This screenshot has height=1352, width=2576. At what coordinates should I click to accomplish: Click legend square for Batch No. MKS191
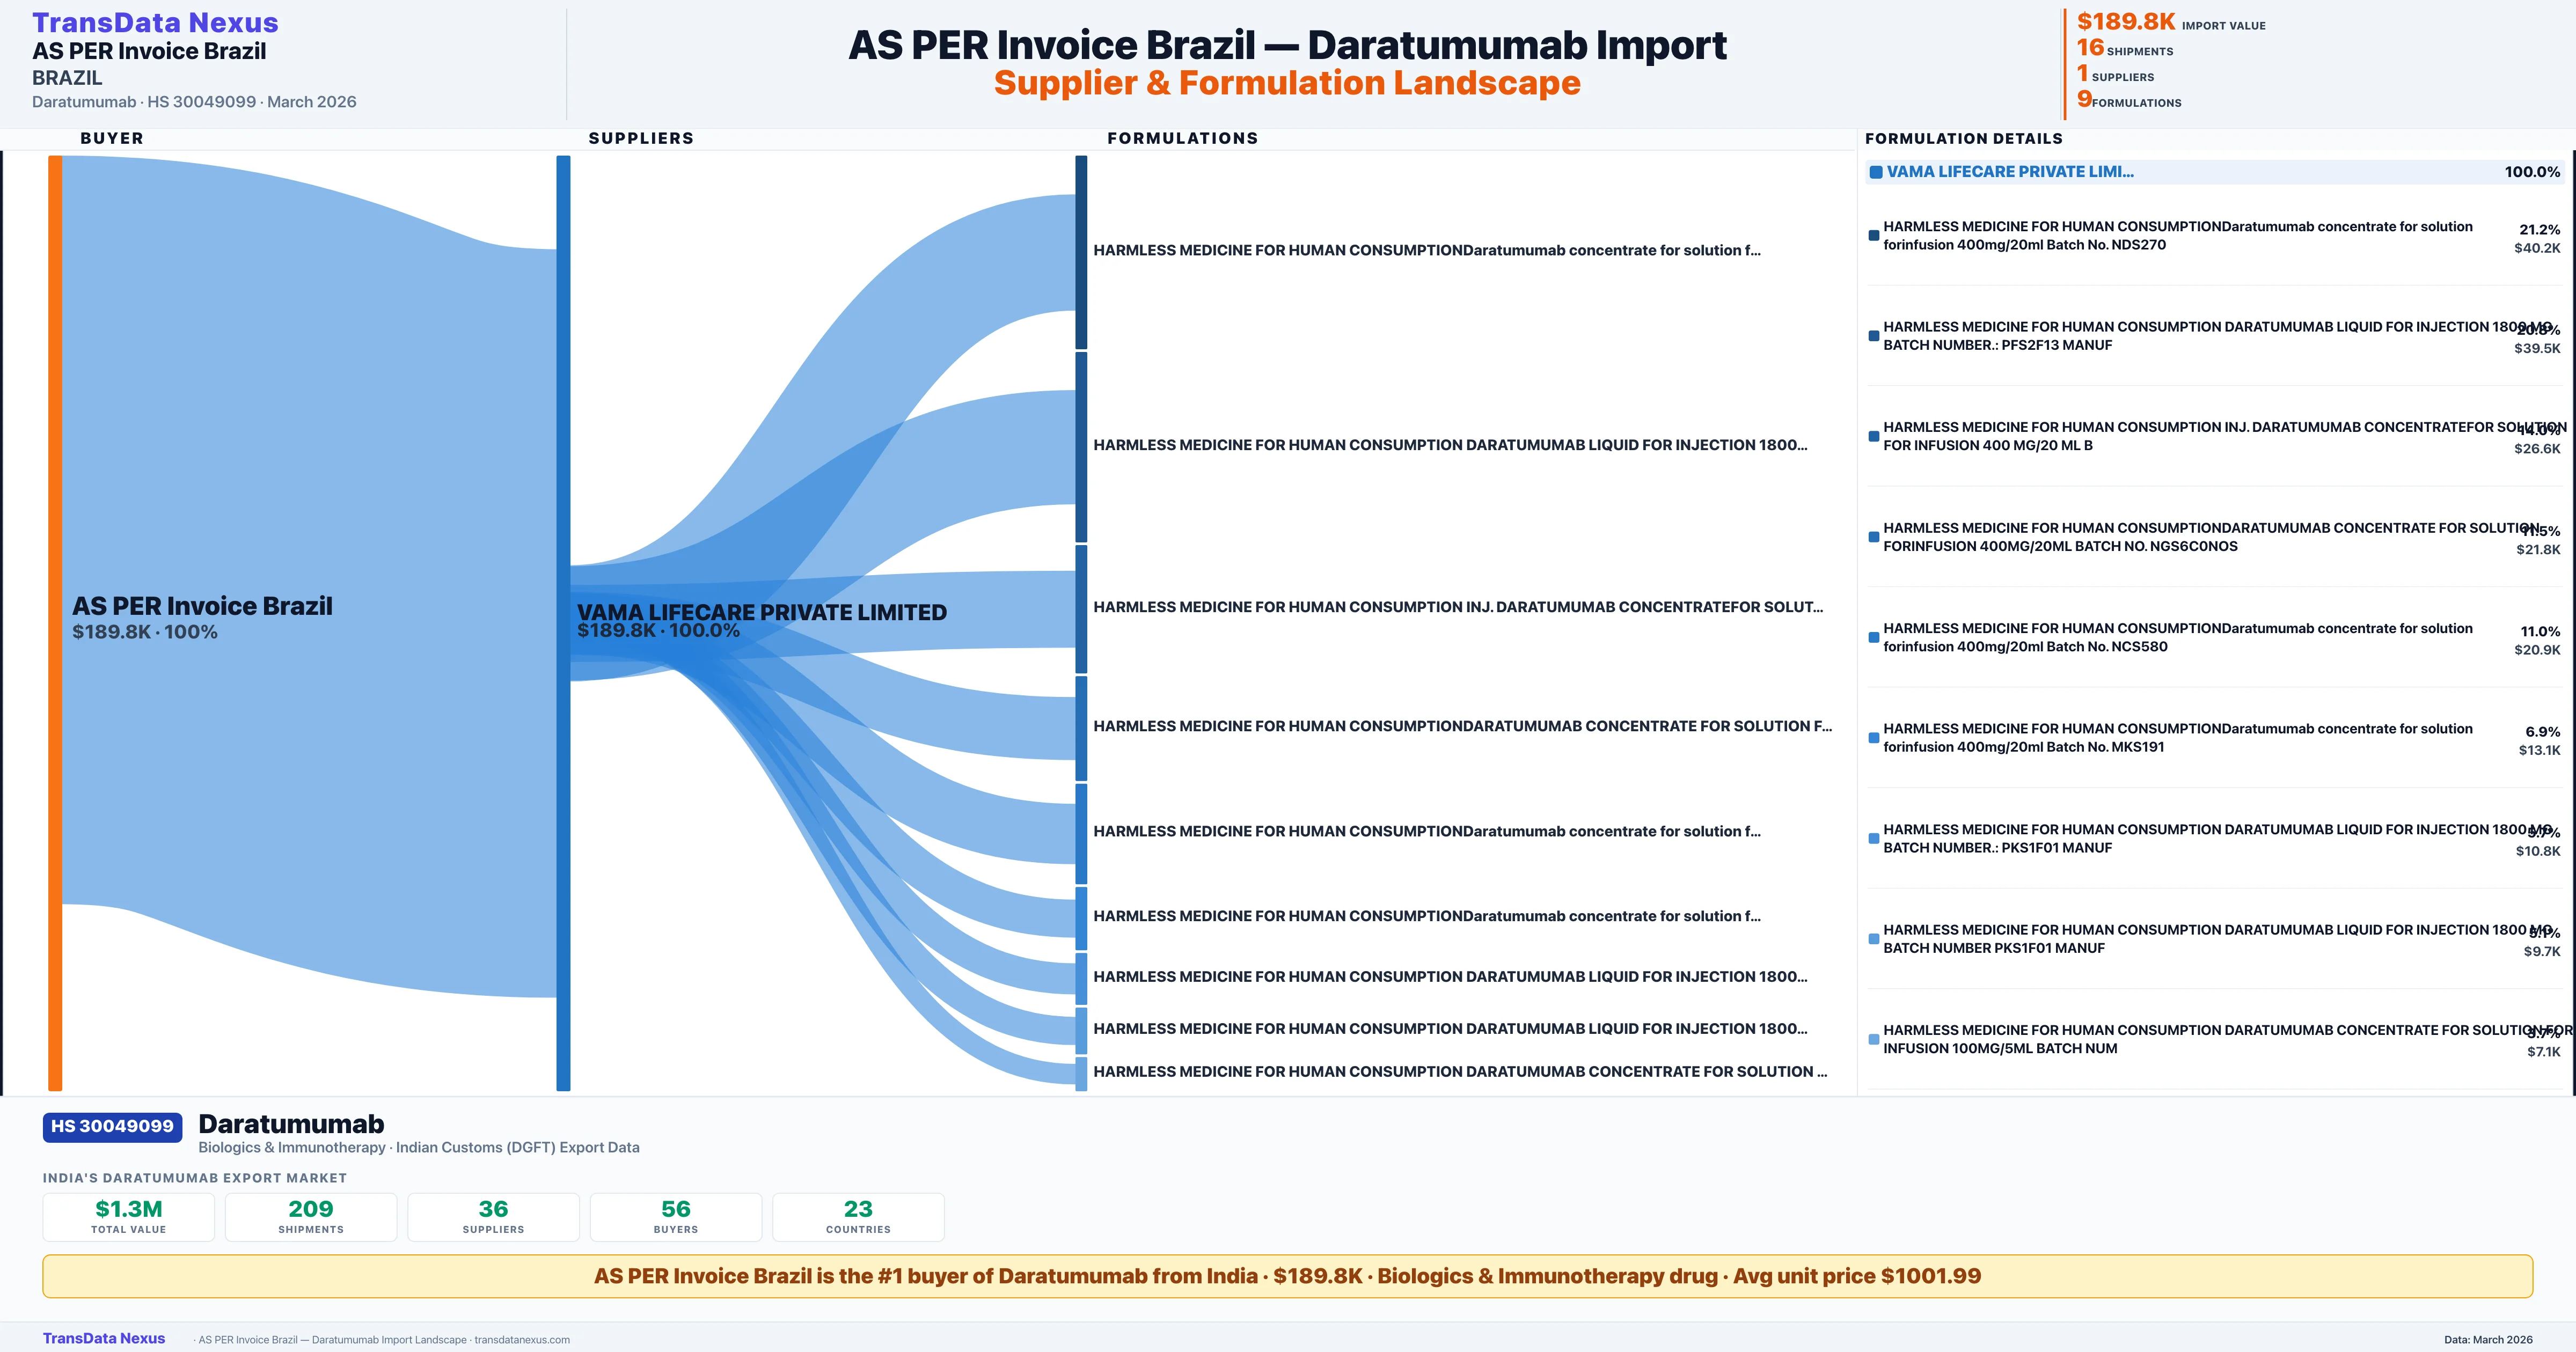click(x=1873, y=738)
